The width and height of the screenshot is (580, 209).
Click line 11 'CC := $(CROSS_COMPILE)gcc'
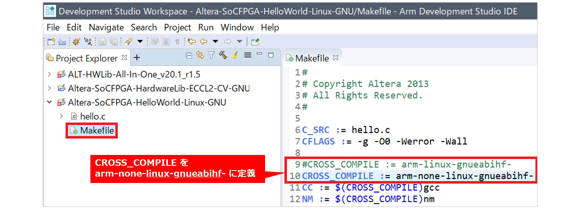click(371, 188)
